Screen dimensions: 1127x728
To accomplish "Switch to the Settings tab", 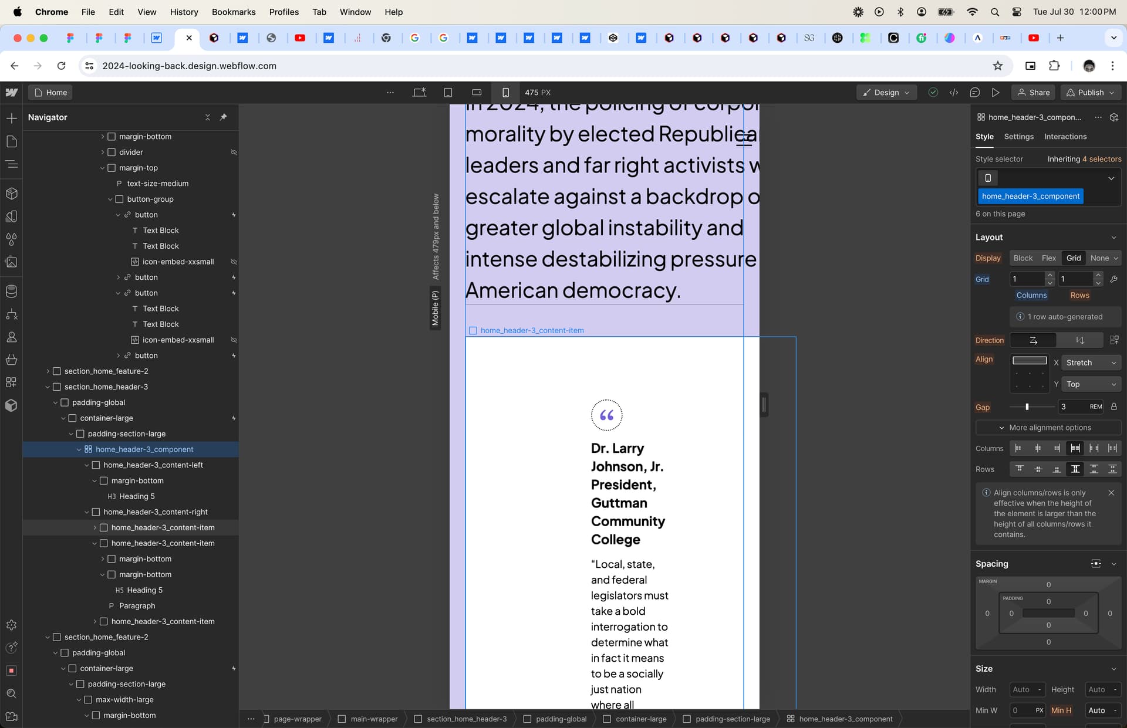I will (1018, 137).
